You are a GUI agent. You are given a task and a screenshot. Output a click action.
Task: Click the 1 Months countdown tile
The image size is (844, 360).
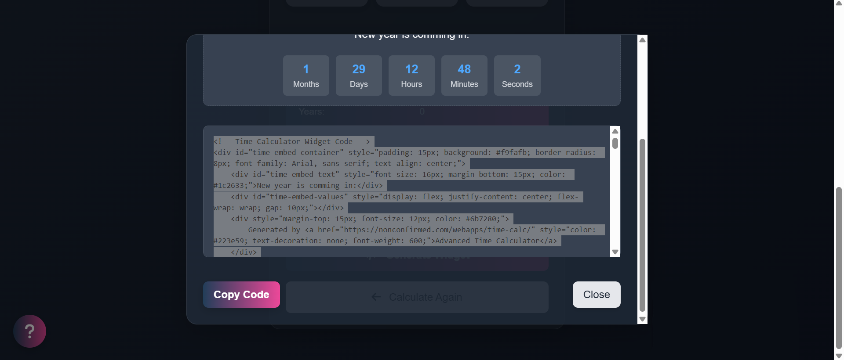pyautogui.click(x=306, y=76)
